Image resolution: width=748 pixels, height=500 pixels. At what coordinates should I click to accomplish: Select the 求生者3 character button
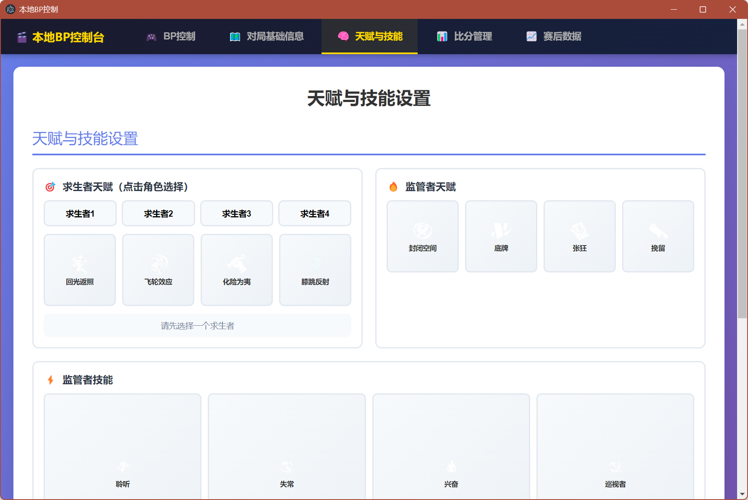236,213
